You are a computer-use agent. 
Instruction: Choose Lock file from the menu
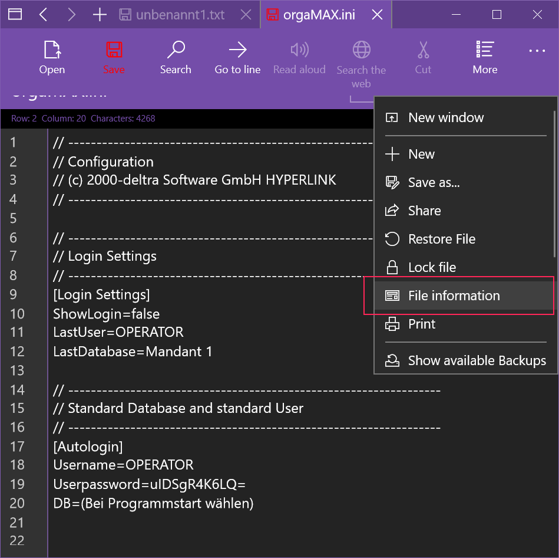(x=465, y=267)
